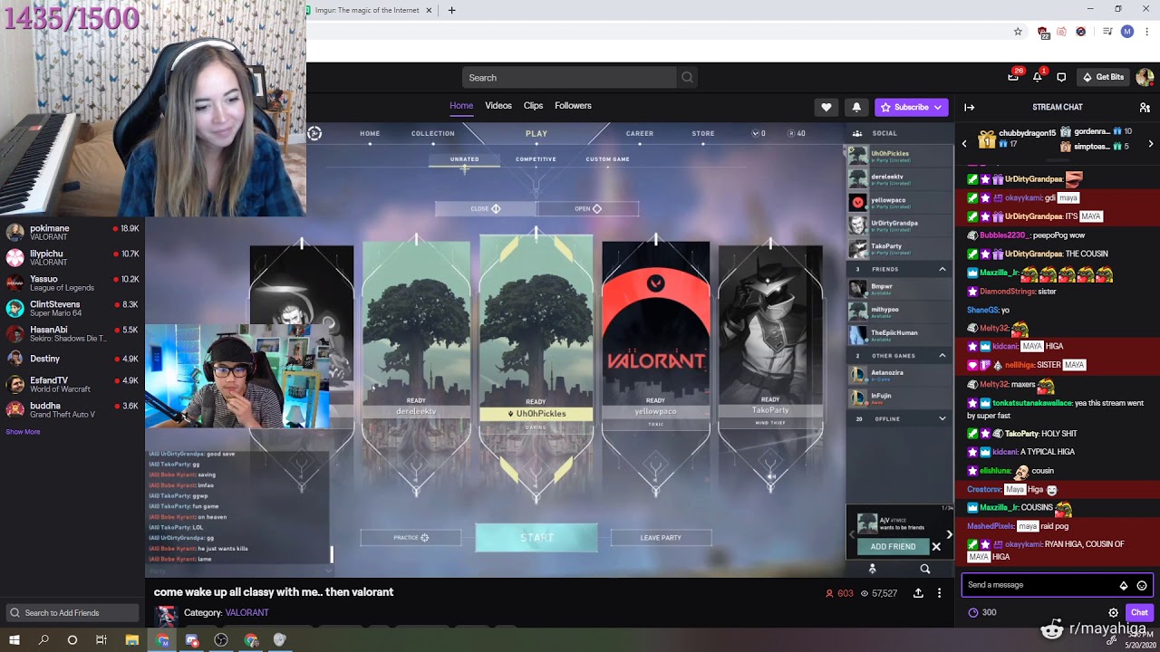
Task: Open the user avatar menu on Twitch
Action: [1145, 77]
